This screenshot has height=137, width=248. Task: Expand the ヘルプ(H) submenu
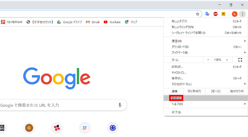(206, 104)
